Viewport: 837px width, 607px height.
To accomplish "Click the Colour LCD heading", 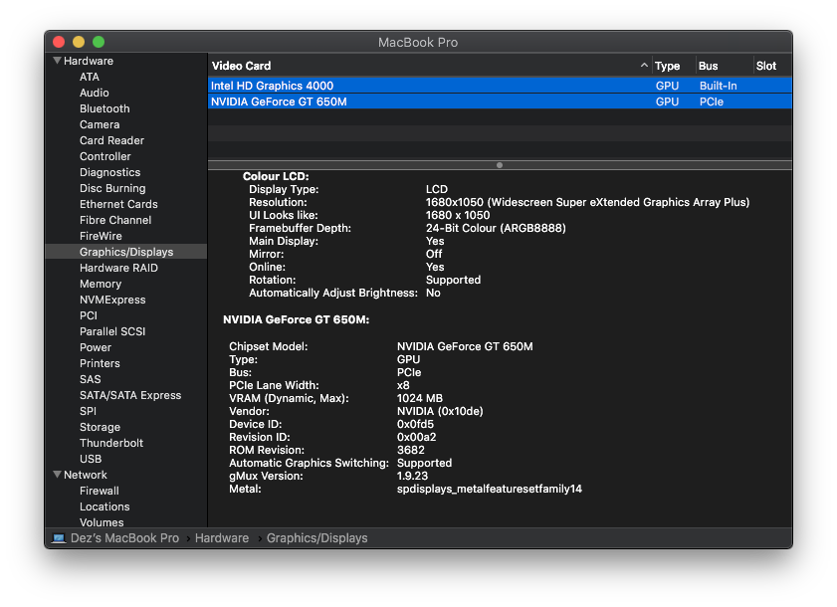I will coord(276,176).
